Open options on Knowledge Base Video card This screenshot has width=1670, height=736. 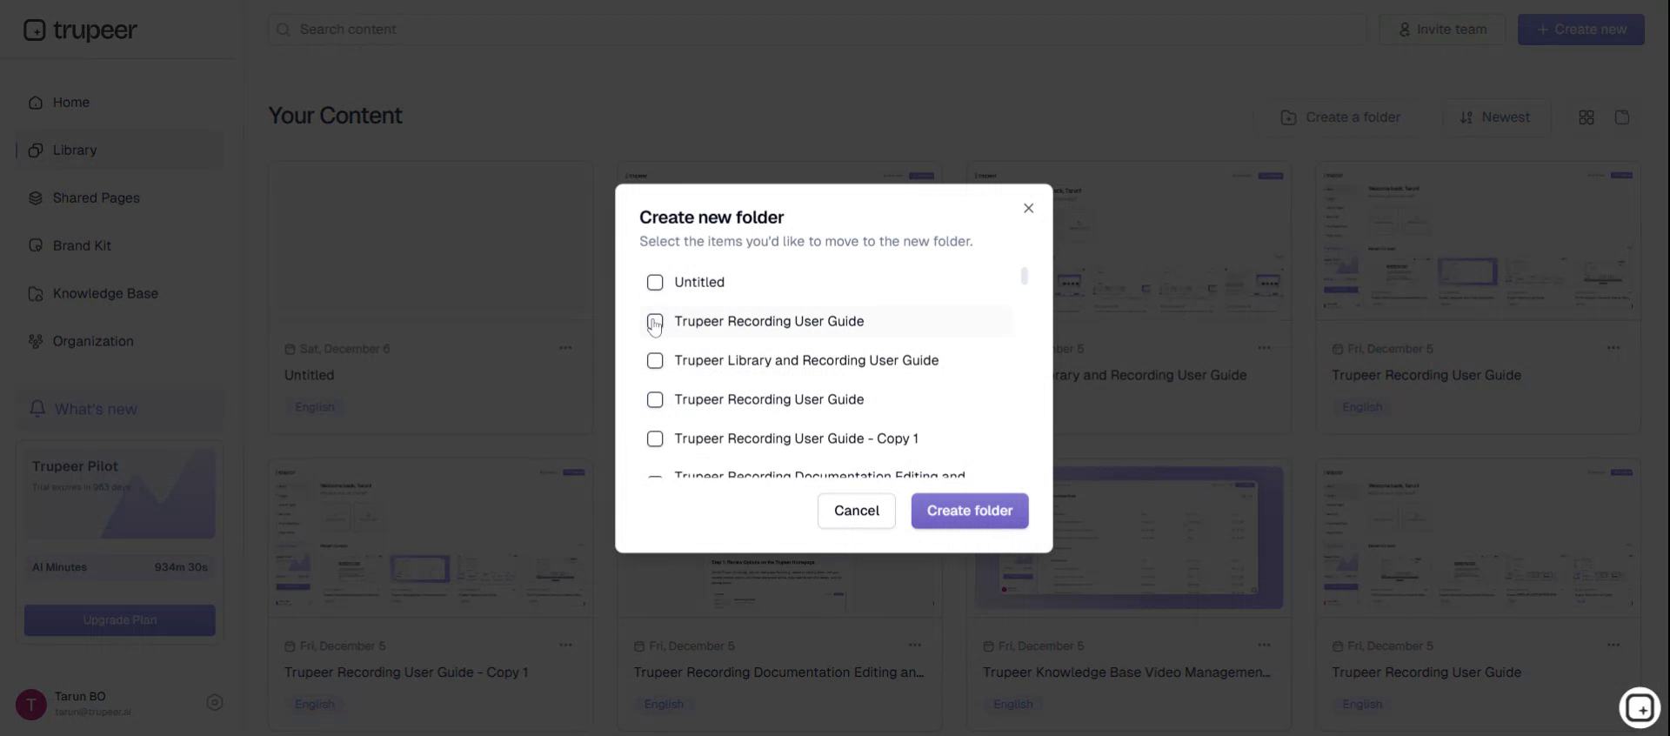pos(1264,646)
